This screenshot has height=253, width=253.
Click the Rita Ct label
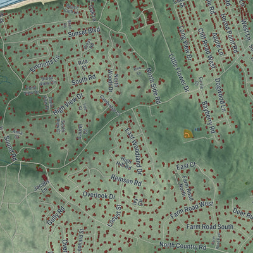pyautogui.click(x=82, y=65)
